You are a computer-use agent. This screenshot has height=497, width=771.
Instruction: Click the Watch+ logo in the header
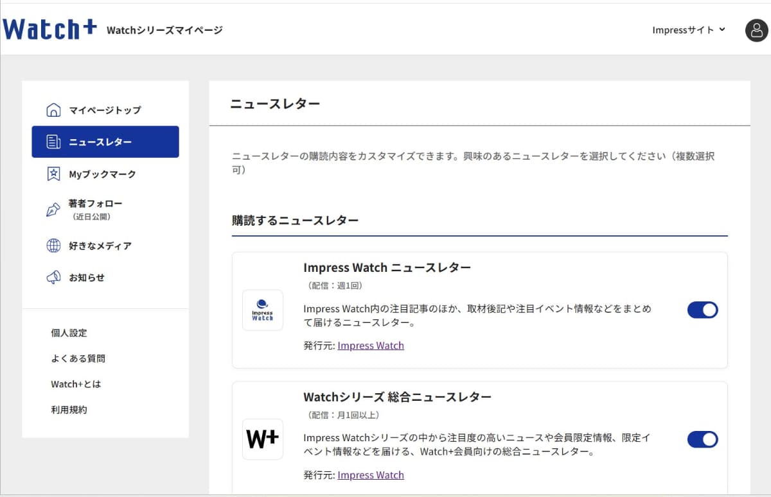[49, 28]
